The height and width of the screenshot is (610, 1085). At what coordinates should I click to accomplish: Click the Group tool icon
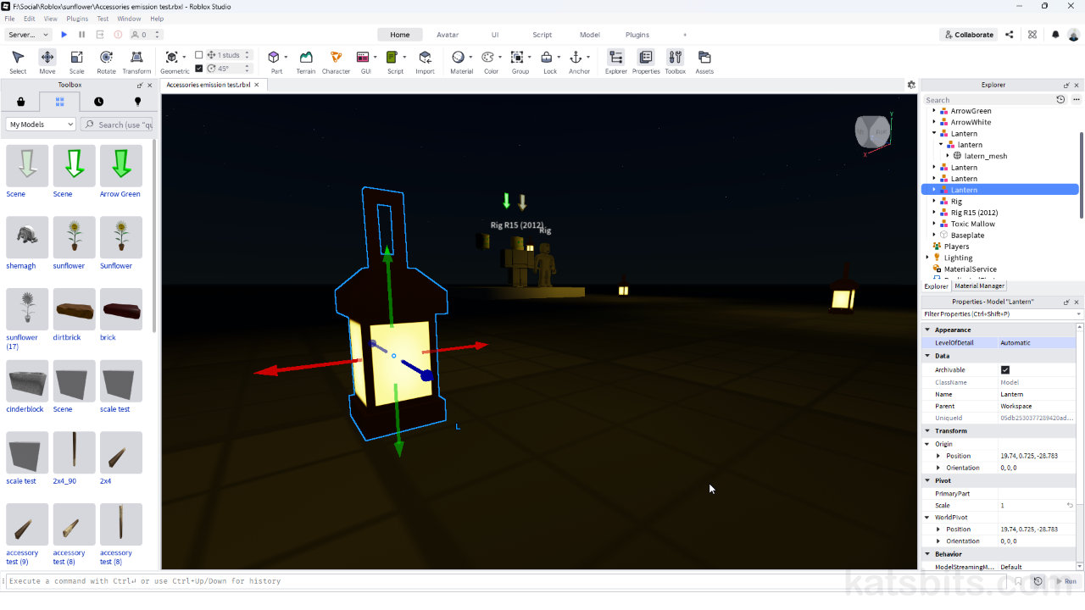pyautogui.click(x=517, y=58)
